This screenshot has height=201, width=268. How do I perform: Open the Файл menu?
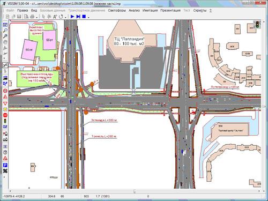[x=10, y=10]
